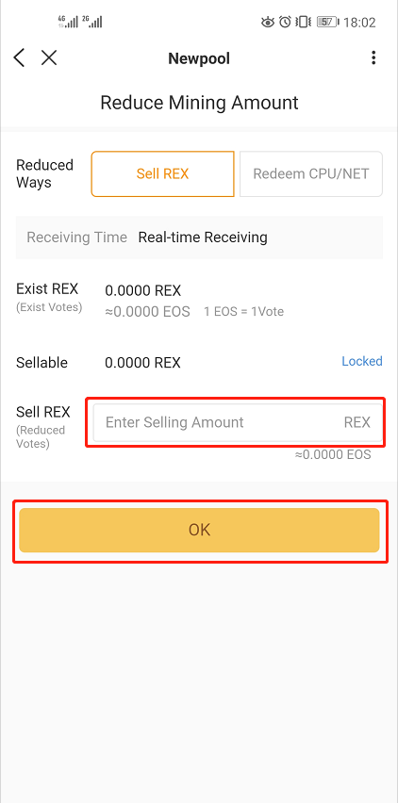The width and height of the screenshot is (398, 803).
Task: Focus the Enter Selling Amount field
Action: click(x=238, y=422)
